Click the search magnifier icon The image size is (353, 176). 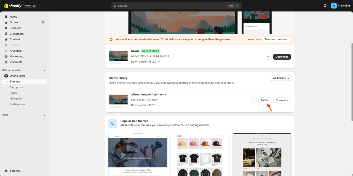116,6
